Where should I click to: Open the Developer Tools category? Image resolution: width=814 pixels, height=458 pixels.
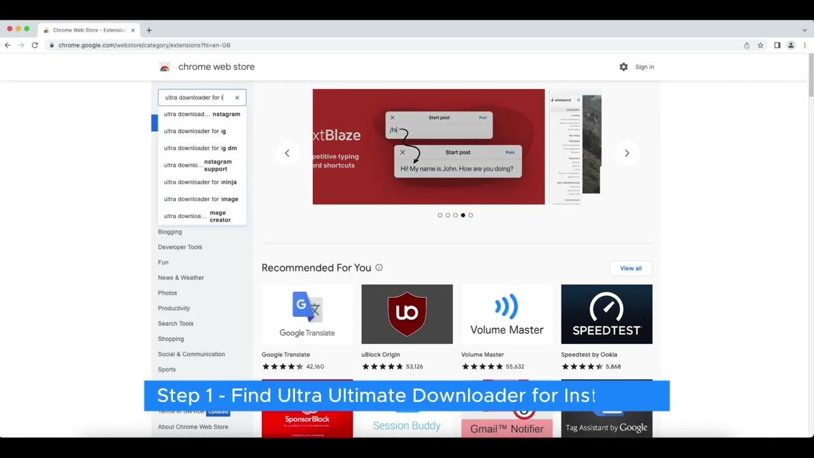(x=180, y=247)
